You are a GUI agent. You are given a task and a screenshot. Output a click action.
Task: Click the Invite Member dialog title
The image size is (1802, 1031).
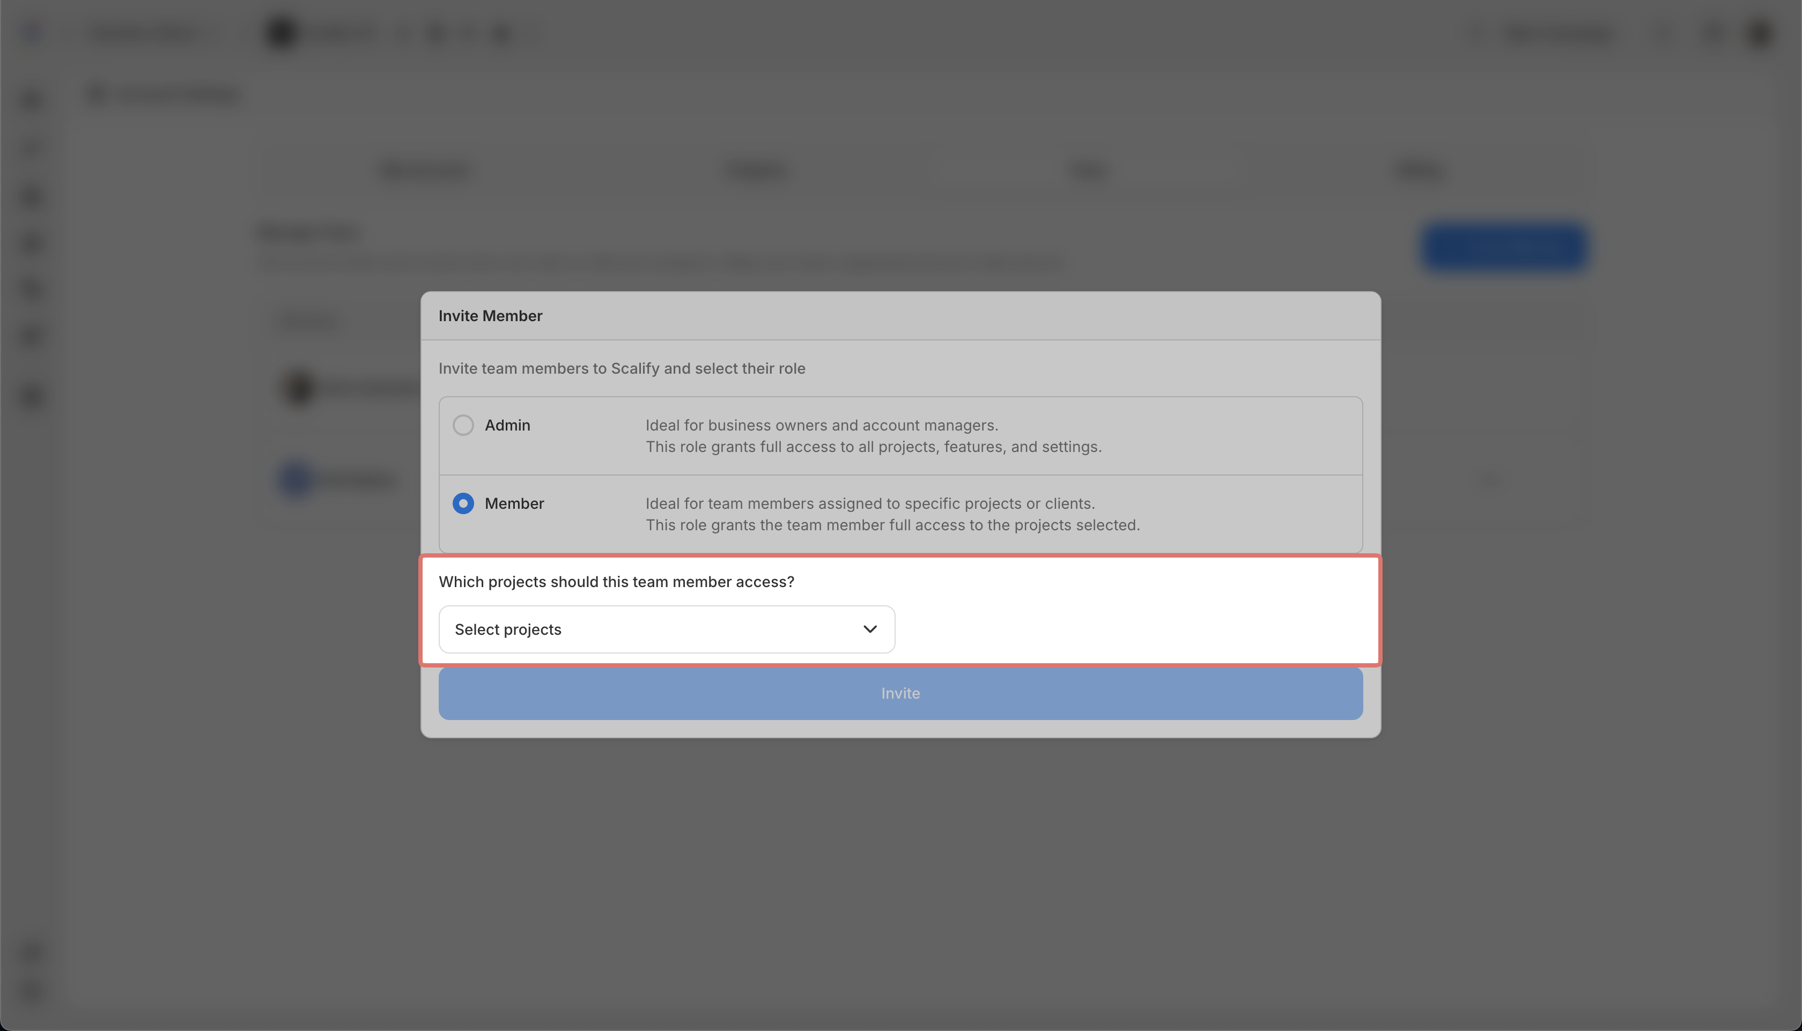tap(490, 316)
